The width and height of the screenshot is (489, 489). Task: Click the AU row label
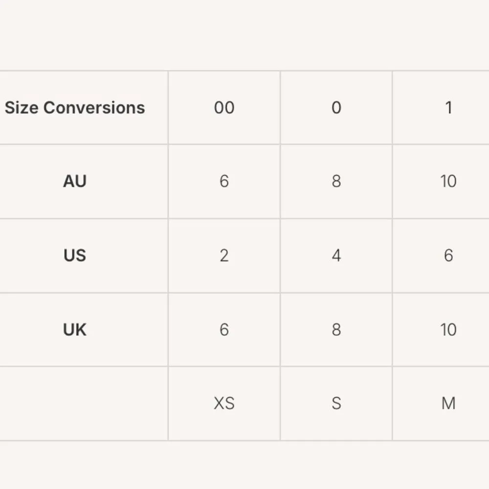tap(75, 181)
